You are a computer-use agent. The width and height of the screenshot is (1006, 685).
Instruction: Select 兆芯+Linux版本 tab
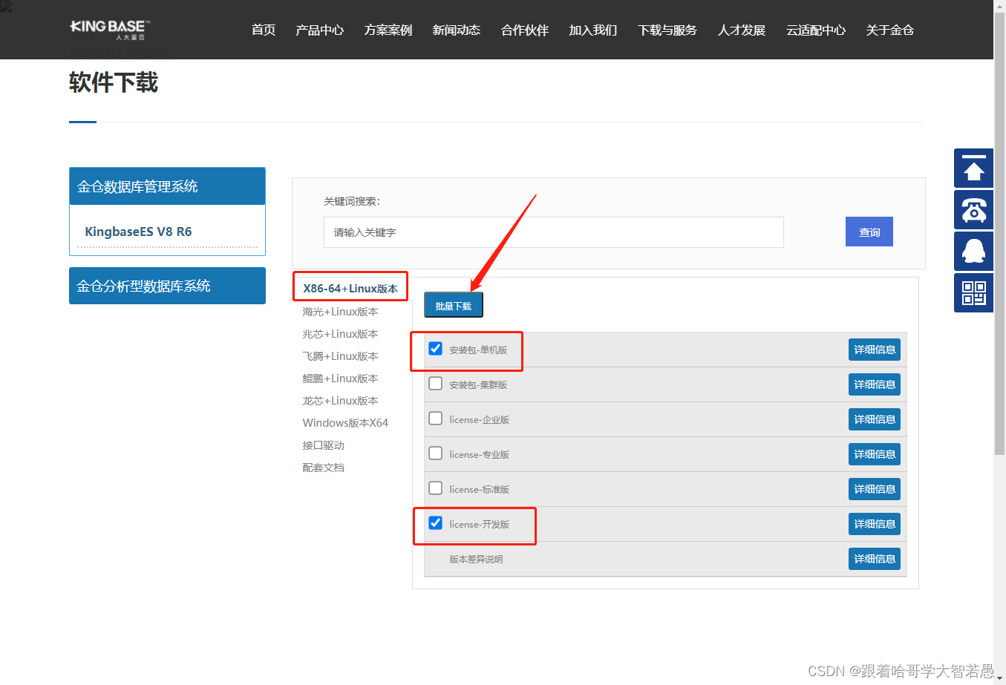[x=340, y=334]
